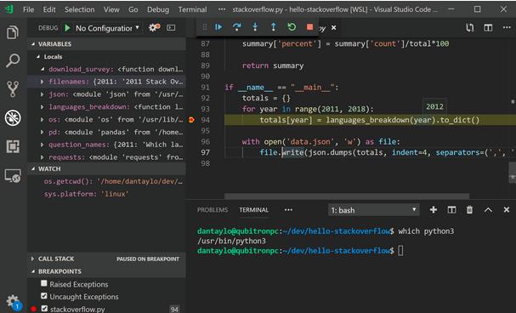Click the Step Out debug button
The height and width of the screenshot is (313, 516).
coord(274,27)
